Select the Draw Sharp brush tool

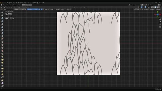tap(2, 15)
